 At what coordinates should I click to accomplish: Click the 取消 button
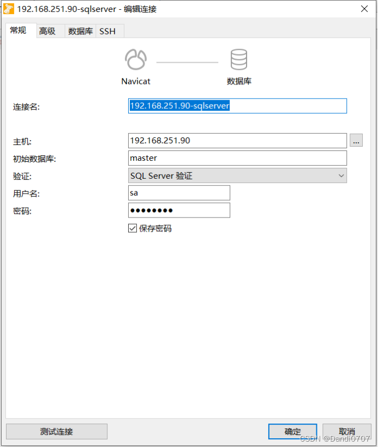347,431
